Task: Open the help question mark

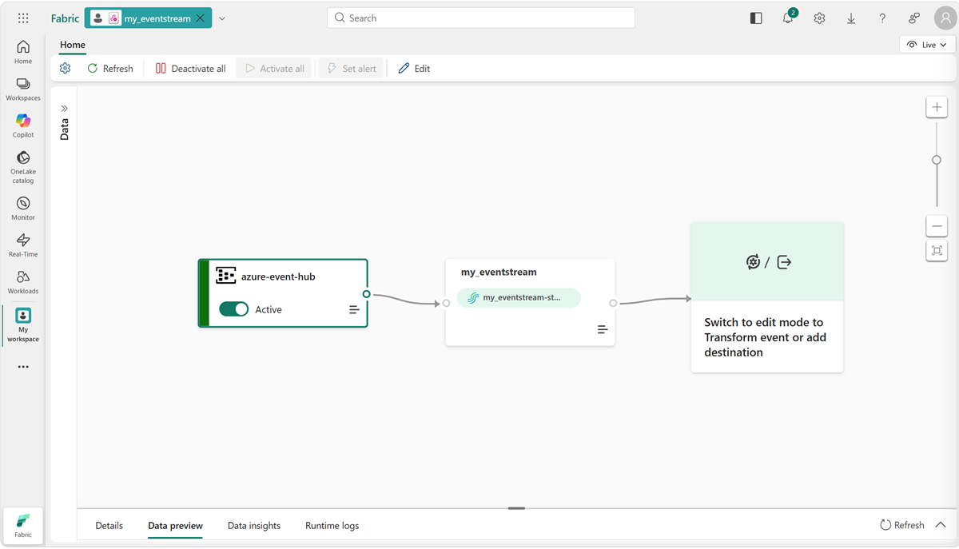Action: (x=882, y=18)
